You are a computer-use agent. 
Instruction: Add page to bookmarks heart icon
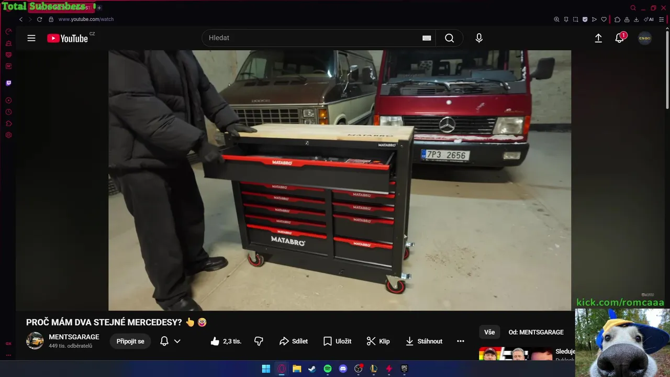click(604, 19)
